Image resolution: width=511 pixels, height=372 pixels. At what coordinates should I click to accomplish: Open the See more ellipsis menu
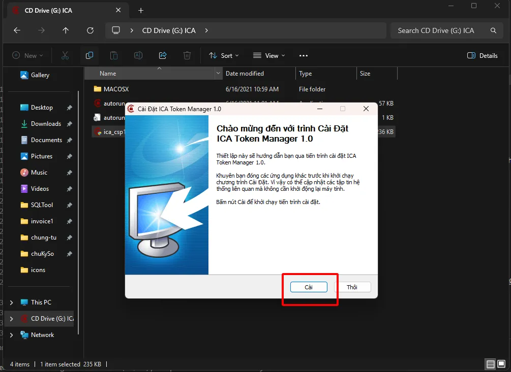click(x=304, y=56)
